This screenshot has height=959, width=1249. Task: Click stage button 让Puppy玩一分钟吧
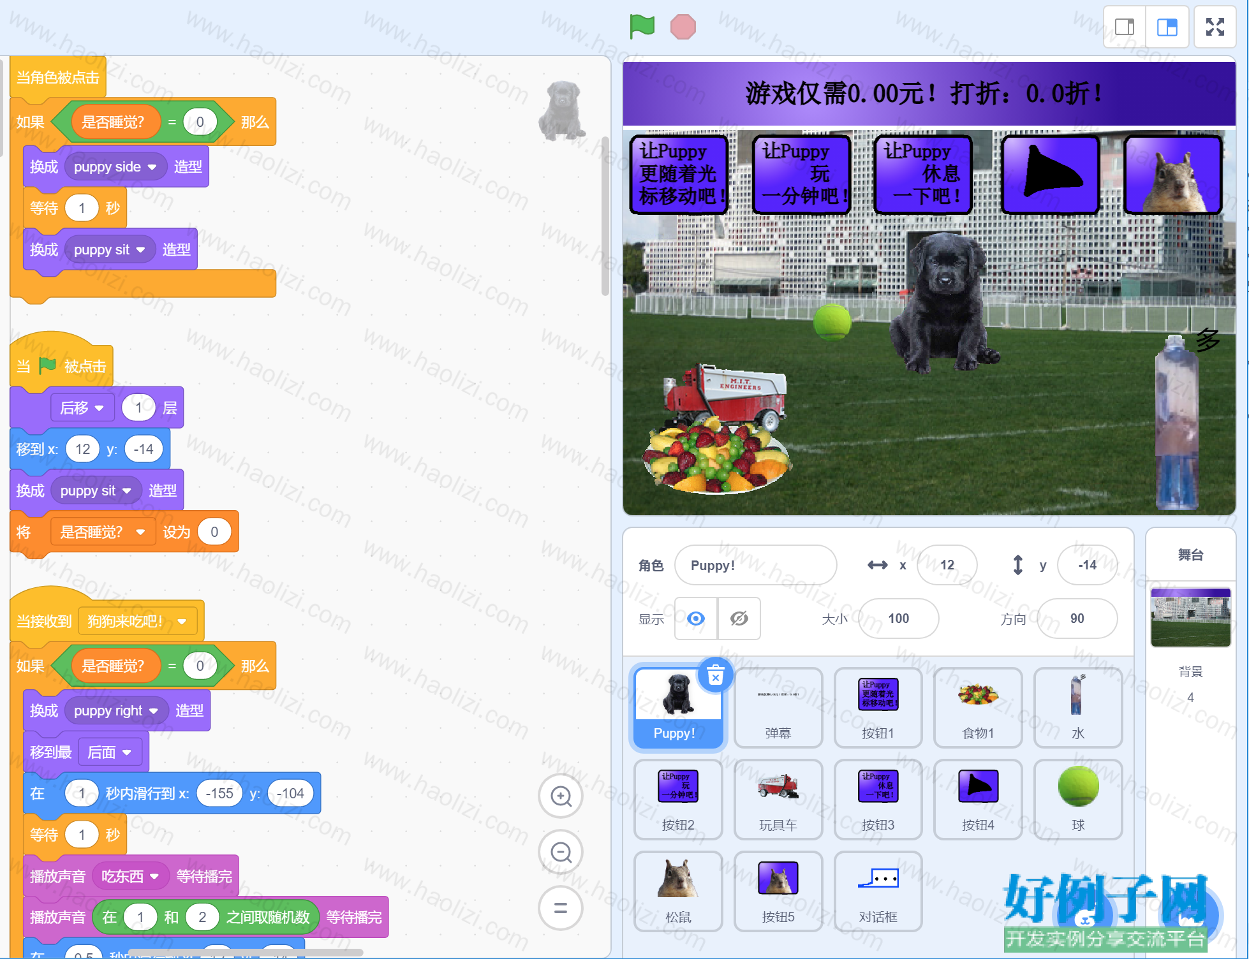[802, 174]
